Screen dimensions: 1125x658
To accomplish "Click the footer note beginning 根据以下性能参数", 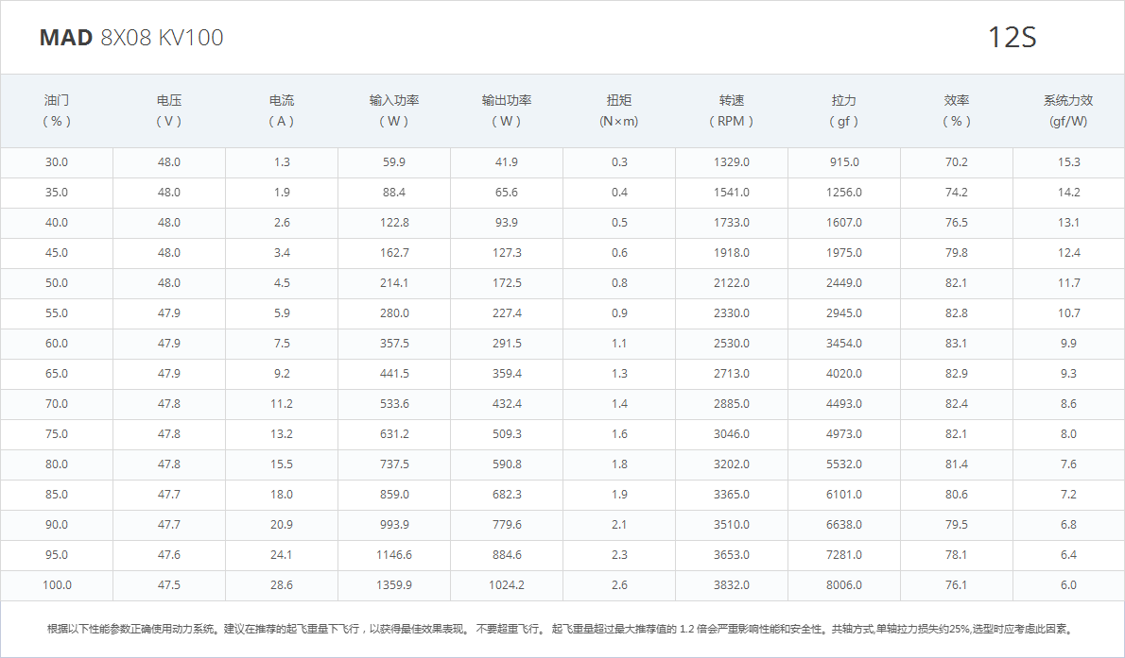I will pyautogui.click(x=561, y=629).
